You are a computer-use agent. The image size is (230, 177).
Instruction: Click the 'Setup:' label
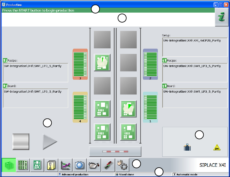tap(166, 35)
